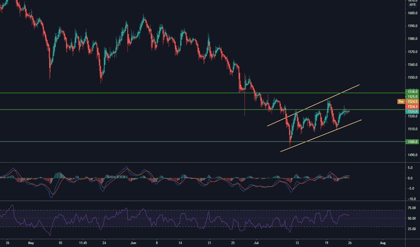Click the 21 date label on time axis
Viewport: 420px width, 247px height.
pos(209,243)
